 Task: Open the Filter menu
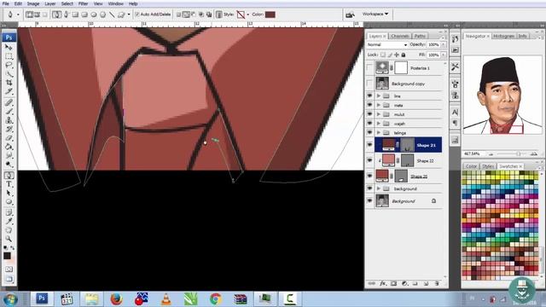click(83, 3)
